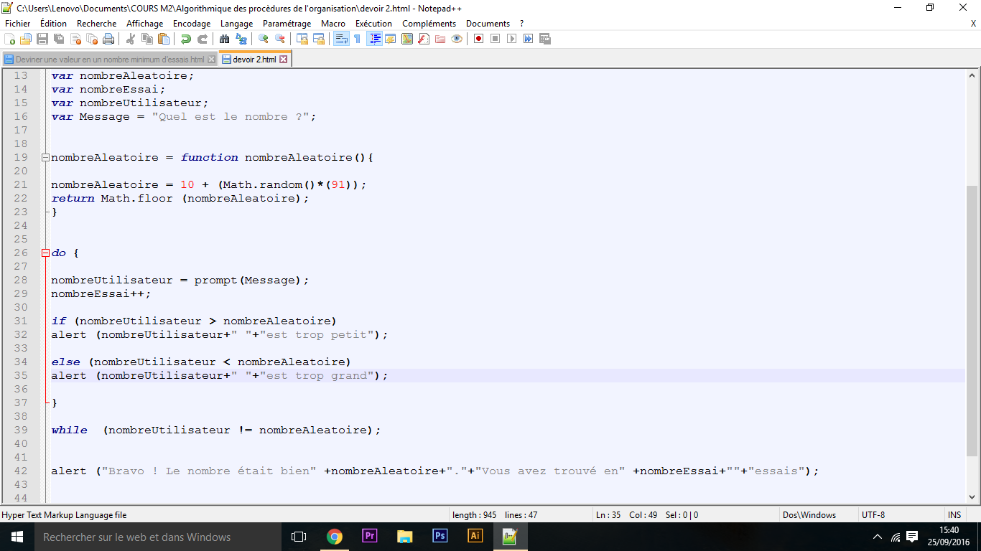The image size is (981, 551).
Task: Zoom in using the magnifier icon
Action: (x=265, y=39)
